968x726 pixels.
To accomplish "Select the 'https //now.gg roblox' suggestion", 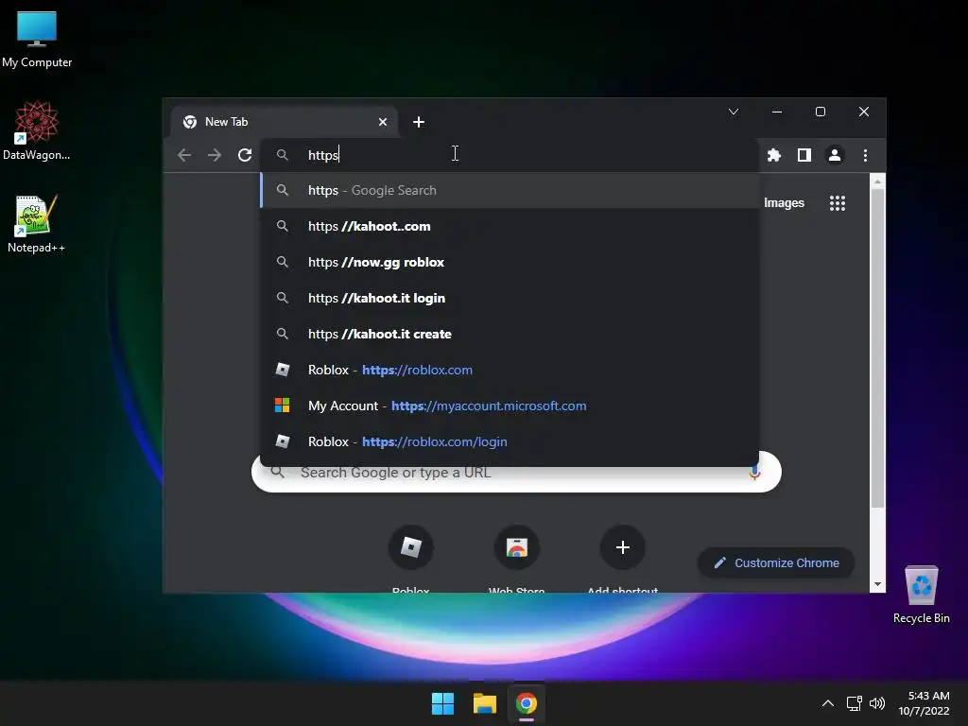I will tap(510, 262).
